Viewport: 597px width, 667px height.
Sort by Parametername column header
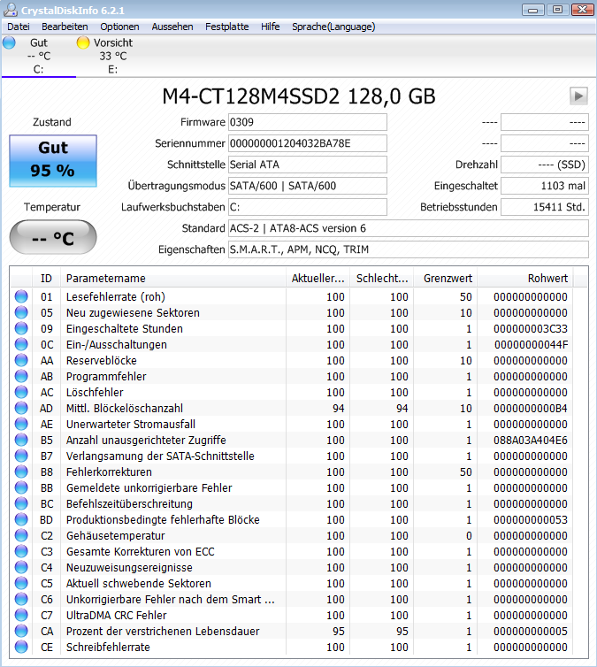pos(173,278)
